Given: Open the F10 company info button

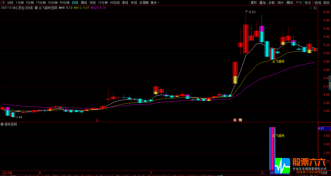Looking at the screenshot, I should pos(299,3).
